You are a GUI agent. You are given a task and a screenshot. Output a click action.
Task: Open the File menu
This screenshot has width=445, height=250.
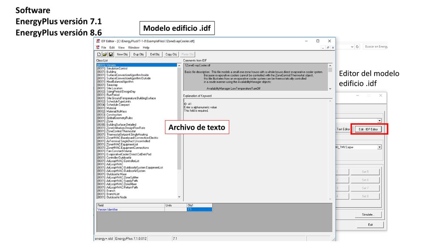[103, 48]
